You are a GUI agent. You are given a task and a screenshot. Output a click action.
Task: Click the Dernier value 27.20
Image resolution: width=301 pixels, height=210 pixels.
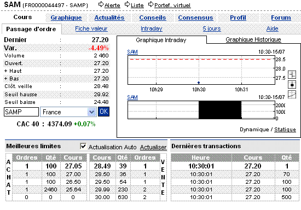[x=100, y=40]
